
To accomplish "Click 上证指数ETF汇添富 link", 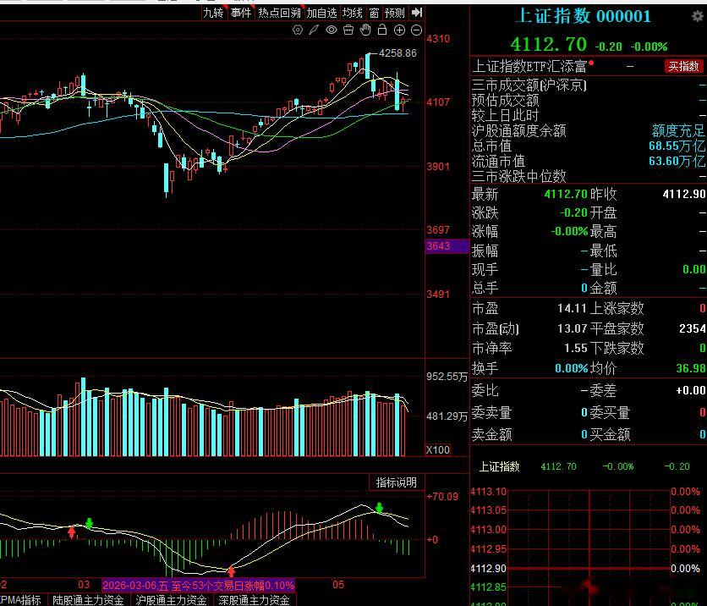I will pos(529,66).
